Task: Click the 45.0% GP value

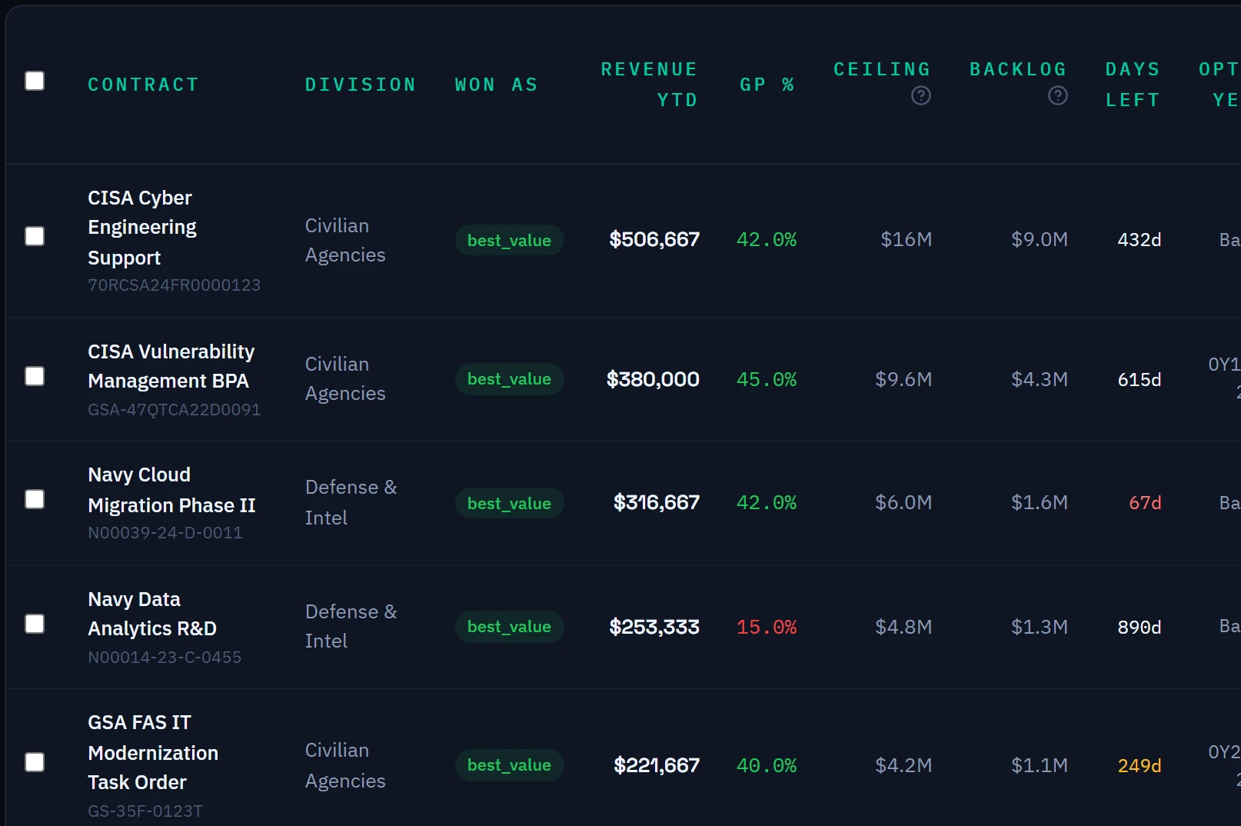Action: tap(767, 380)
